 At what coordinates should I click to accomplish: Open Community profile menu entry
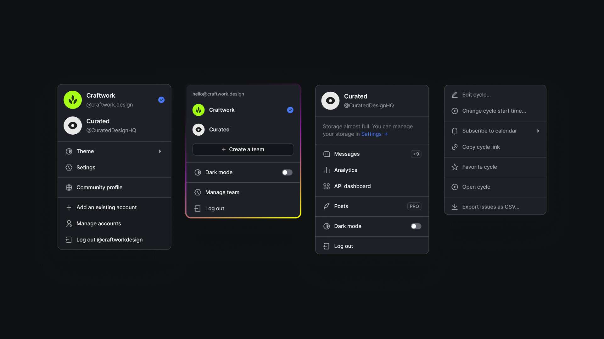(115, 187)
